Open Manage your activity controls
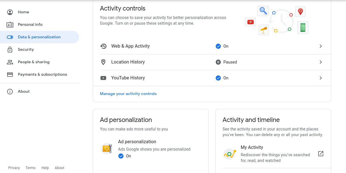Viewport: 346px width, 173px height. [128, 93]
